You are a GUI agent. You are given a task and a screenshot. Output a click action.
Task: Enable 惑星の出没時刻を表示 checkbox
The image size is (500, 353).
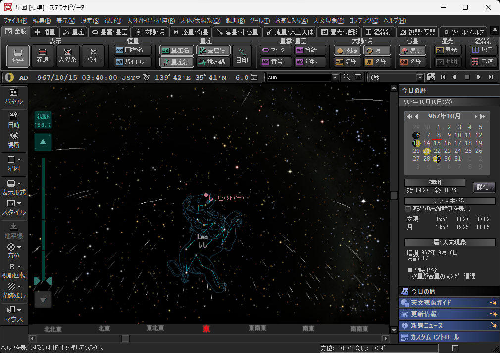(x=408, y=209)
